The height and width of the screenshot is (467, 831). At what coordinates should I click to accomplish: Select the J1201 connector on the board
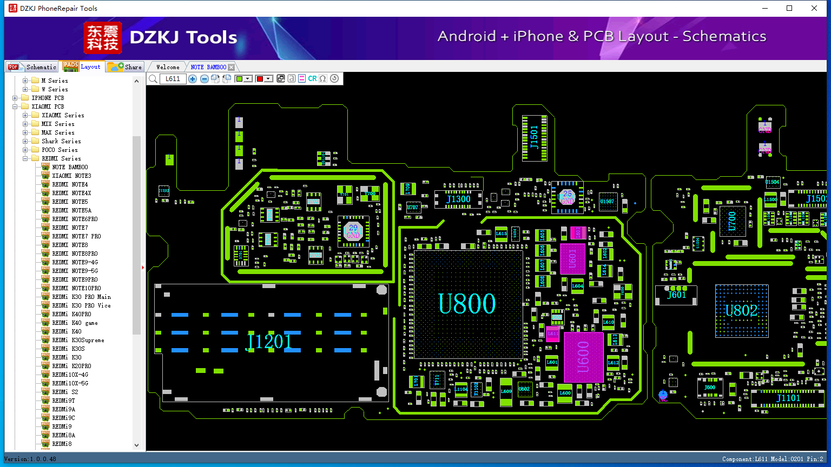[271, 343]
